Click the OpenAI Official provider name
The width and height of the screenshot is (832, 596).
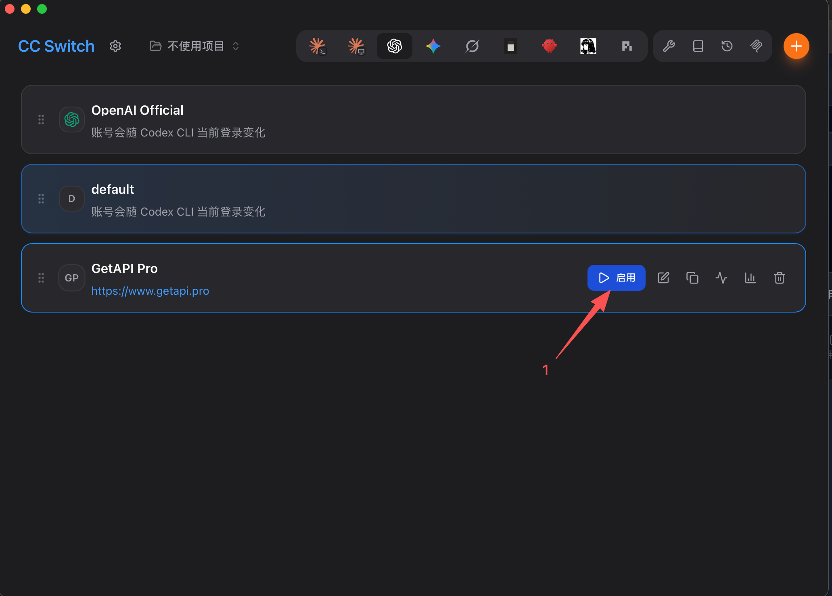[x=137, y=110]
